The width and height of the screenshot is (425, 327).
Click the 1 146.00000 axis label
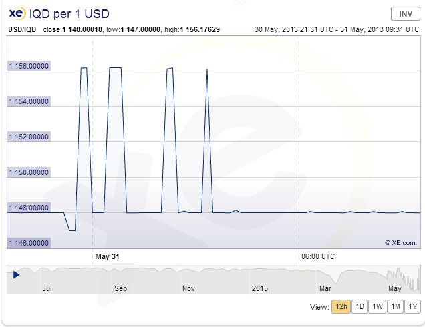[x=29, y=243]
